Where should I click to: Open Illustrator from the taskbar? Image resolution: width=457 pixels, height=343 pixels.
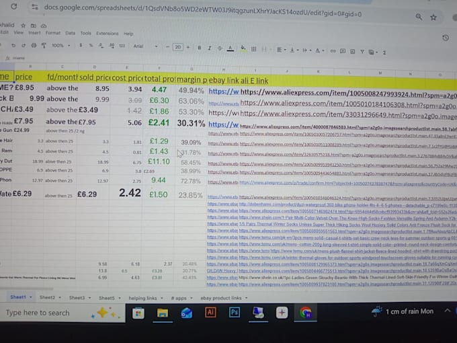click(210, 312)
